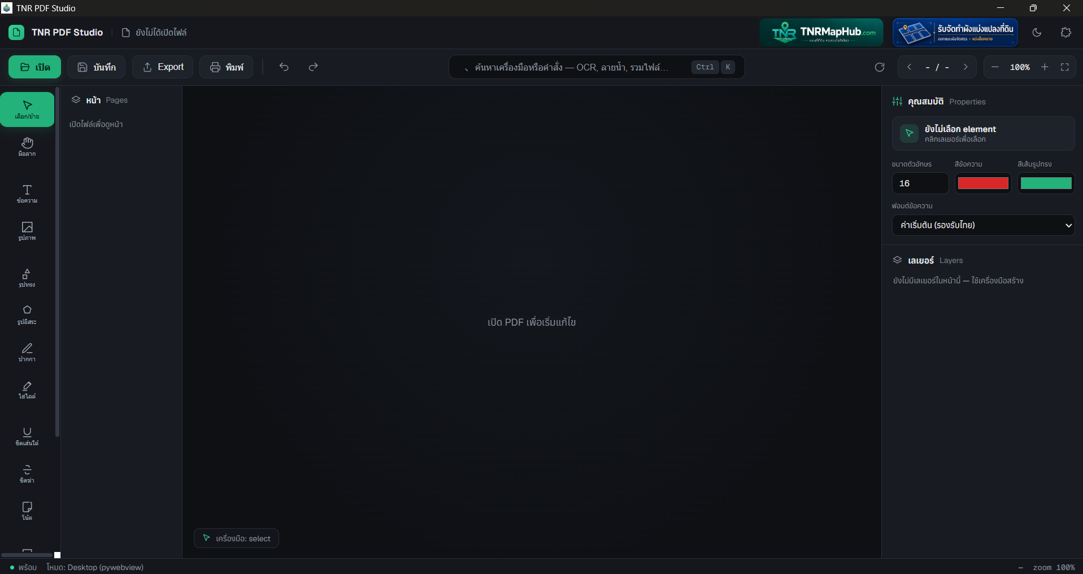Undo the last action
1083x574 pixels.
(x=284, y=67)
